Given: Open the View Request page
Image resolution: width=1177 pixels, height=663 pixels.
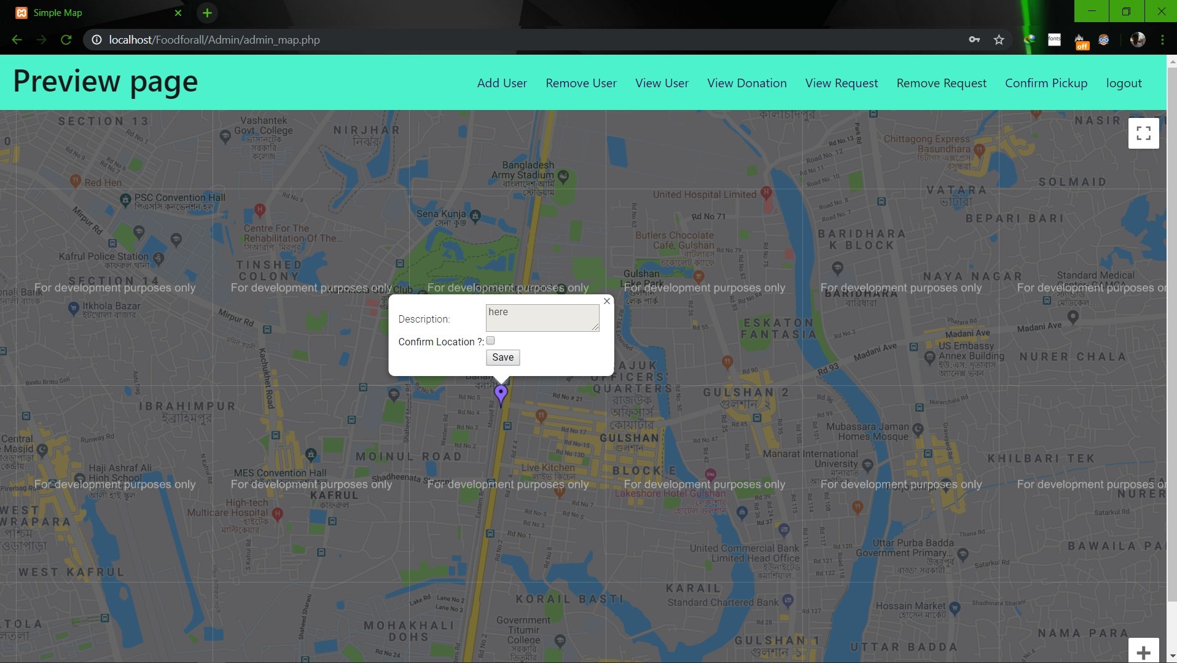Looking at the screenshot, I should tap(842, 83).
